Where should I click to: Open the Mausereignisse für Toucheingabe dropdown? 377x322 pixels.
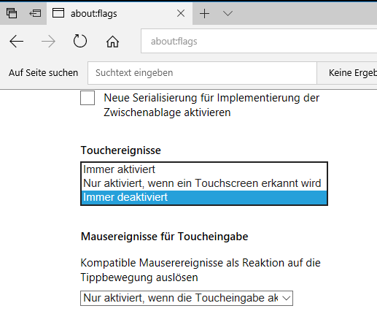(x=187, y=298)
